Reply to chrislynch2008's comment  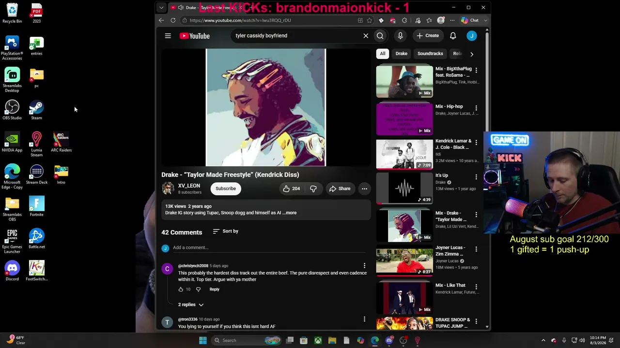coord(214,289)
